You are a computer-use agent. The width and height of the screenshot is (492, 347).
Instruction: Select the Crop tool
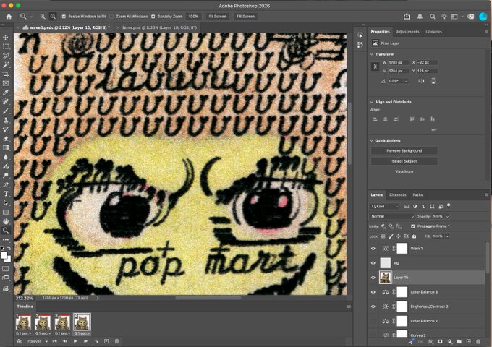(6, 74)
